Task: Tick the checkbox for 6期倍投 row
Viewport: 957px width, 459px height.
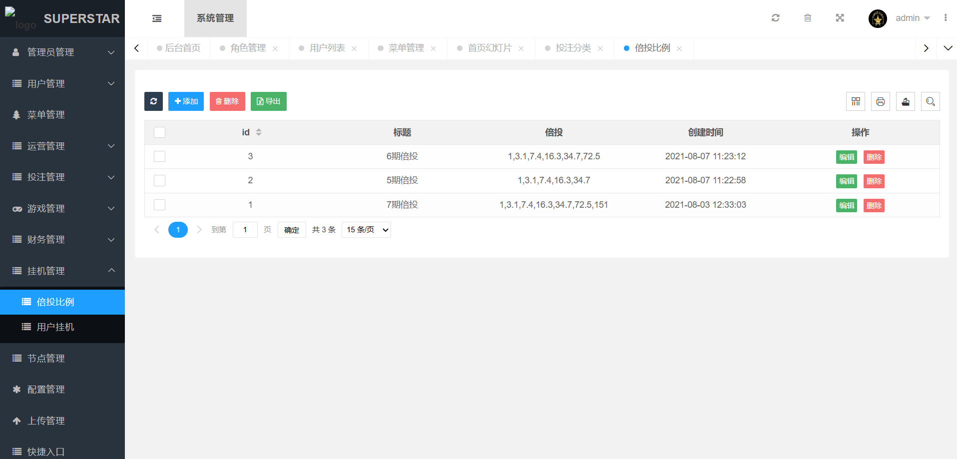Action: coord(159,156)
